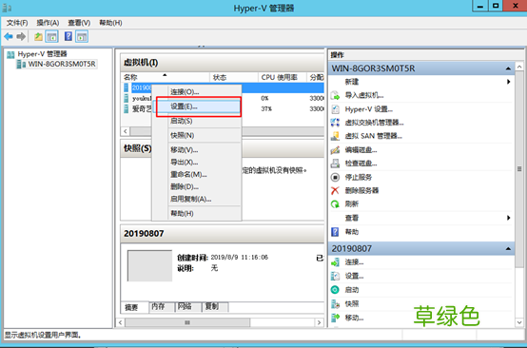
Task: Click 编辑磁盘 icon
Action: pos(335,150)
